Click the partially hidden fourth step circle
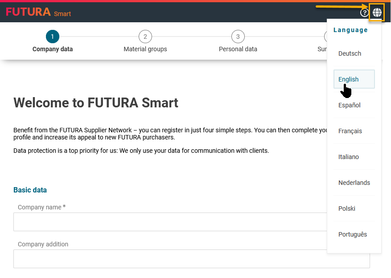The image size is (391, 278). (x=325, y=37)
